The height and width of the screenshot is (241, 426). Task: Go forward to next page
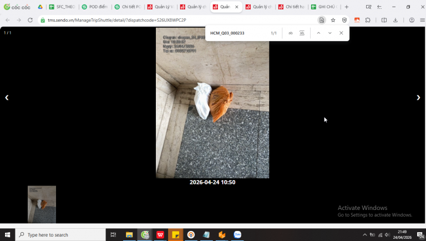19,20
